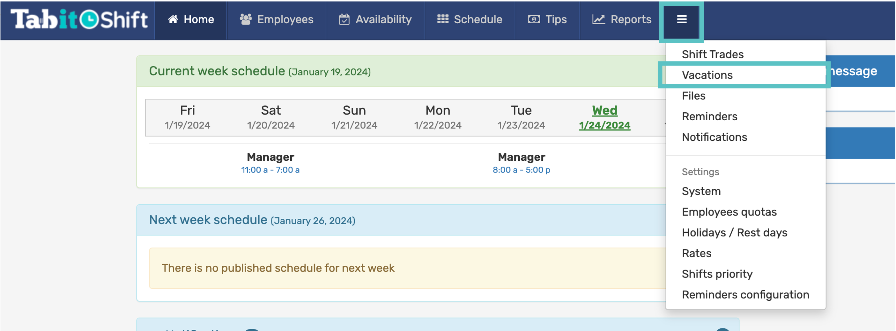Open Shift Trades from the menu
This screenshot has width=896, height=331.
[x=712, y=54]
